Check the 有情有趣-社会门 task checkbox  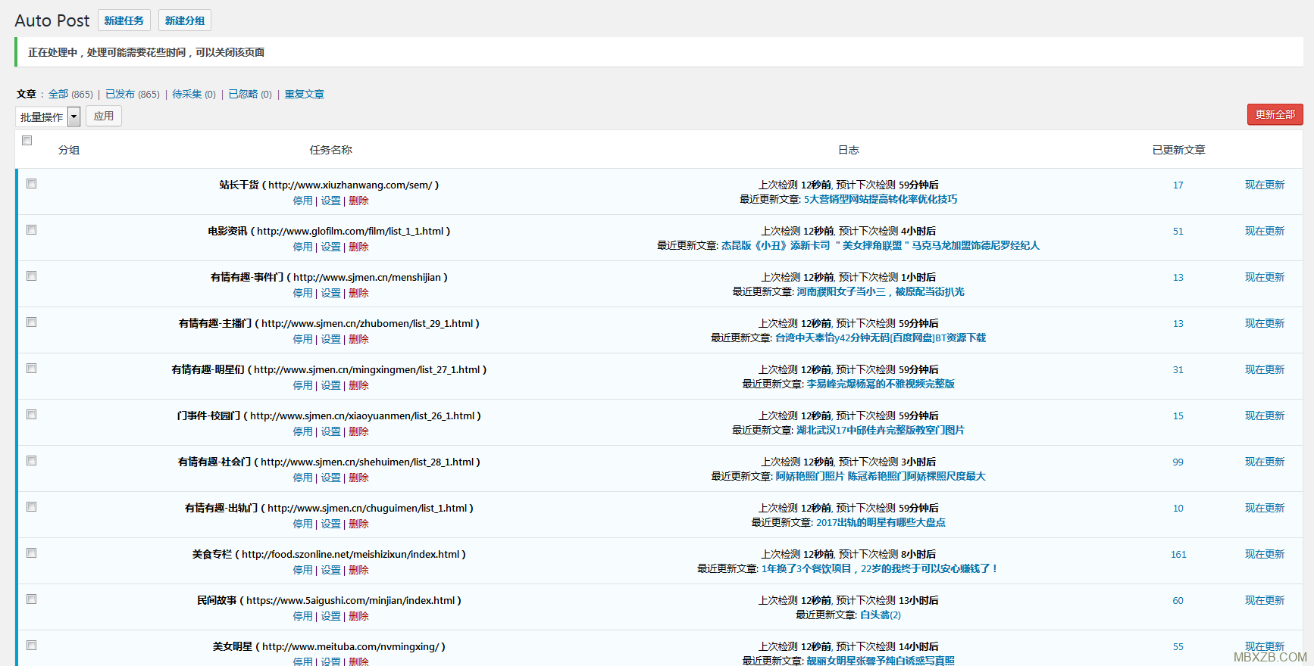32,461
